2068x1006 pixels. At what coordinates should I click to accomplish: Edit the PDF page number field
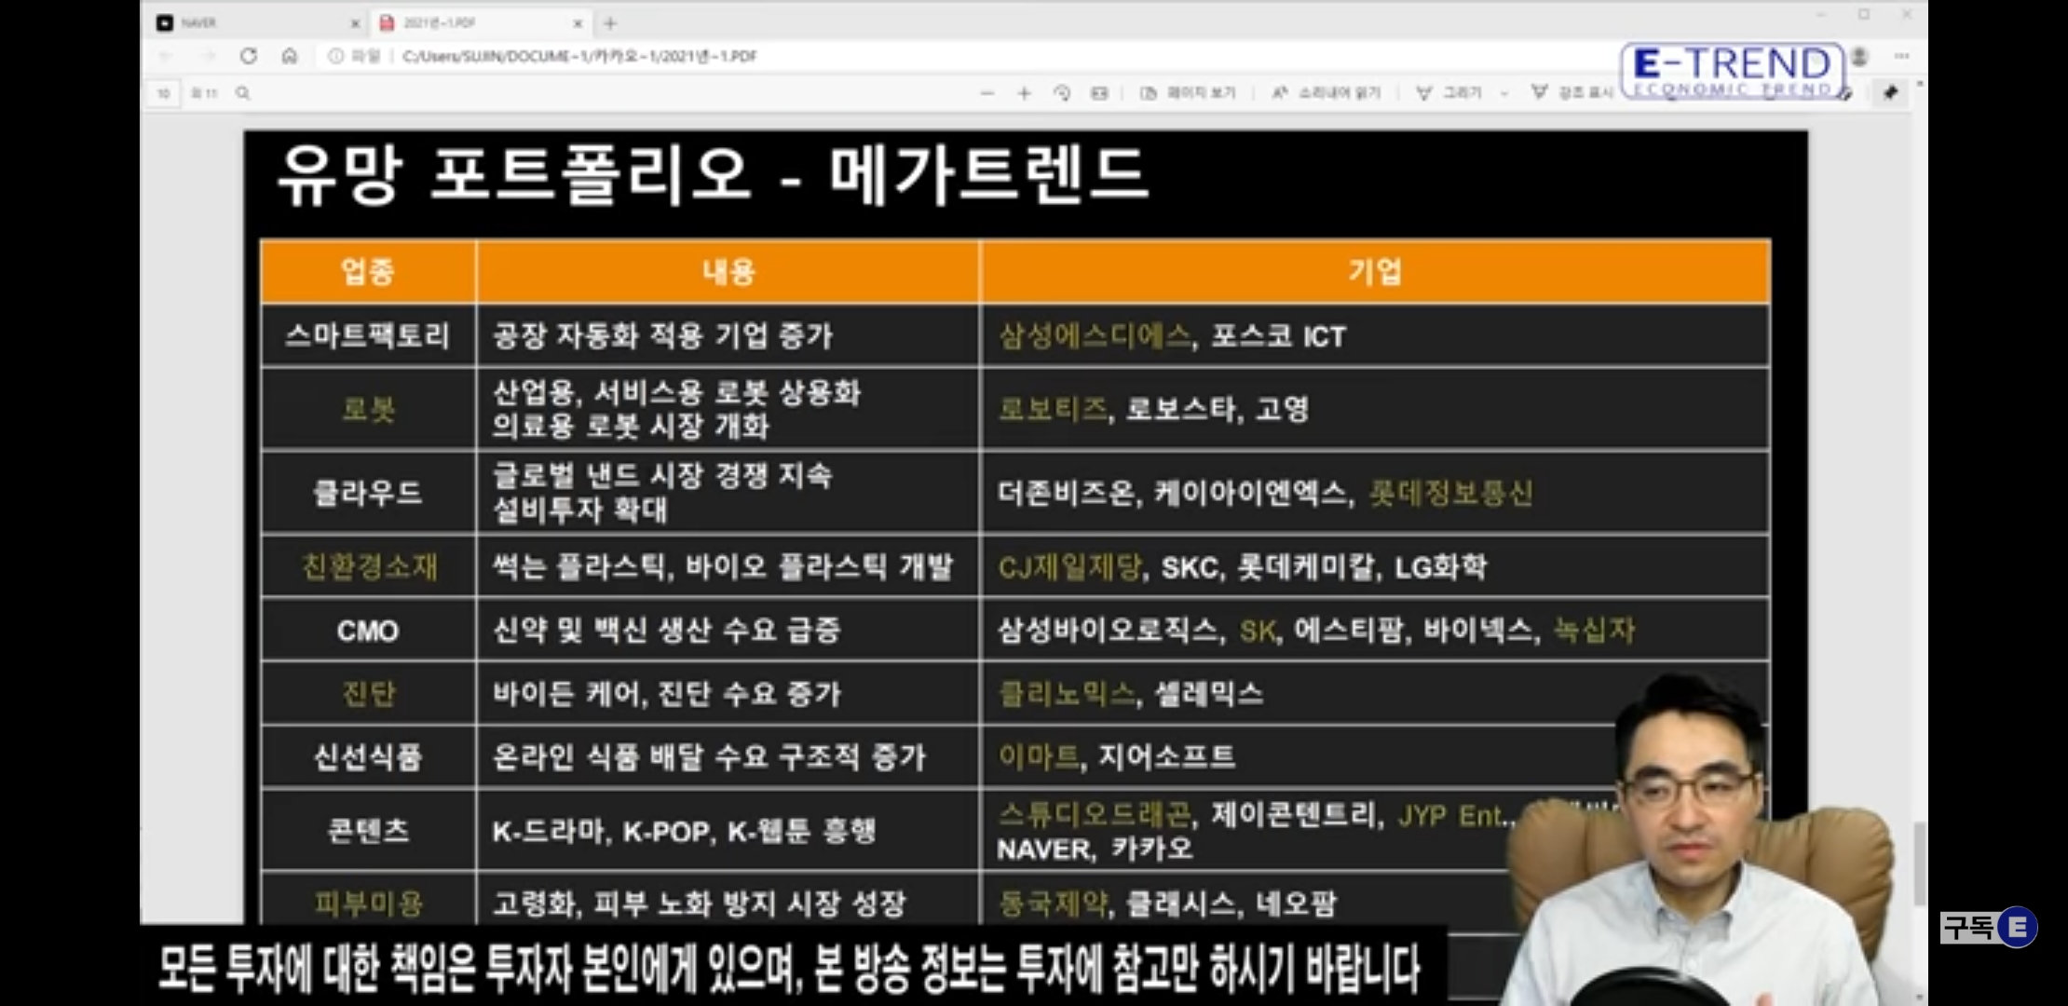(164, 93)
